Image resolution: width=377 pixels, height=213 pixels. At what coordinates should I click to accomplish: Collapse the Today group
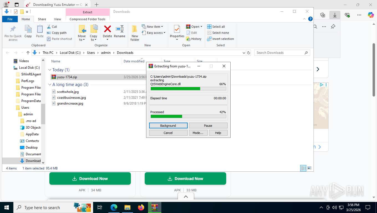50,70
